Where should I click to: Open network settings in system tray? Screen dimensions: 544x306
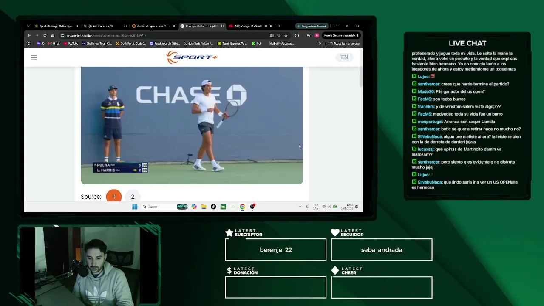(x=324, y=207)
